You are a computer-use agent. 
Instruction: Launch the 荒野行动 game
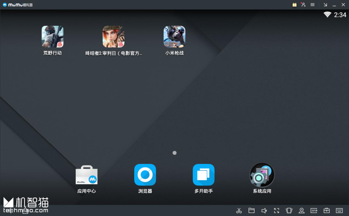(x=53, y=37)
